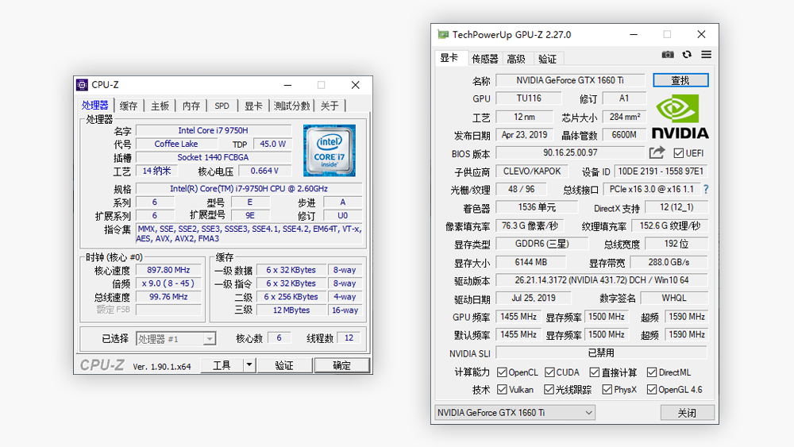Select the 显卡 tab in GPU-Z
Screen dimensions: 794x447
(449, 58)
